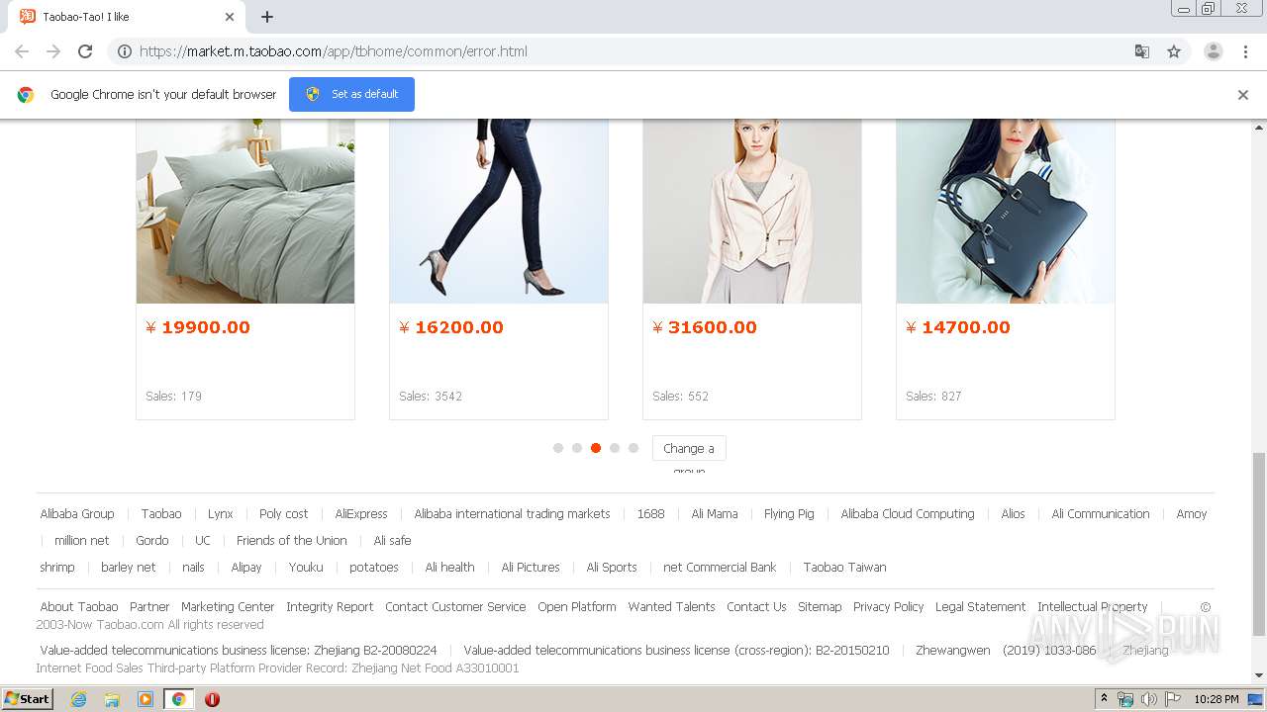
Task: Open the Legal Statement link
Action: coord(980,607)
